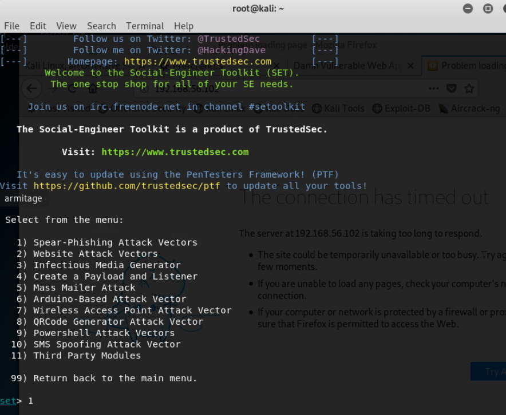Click the bookmark star icon in Firefox

(x=469, y=89)
